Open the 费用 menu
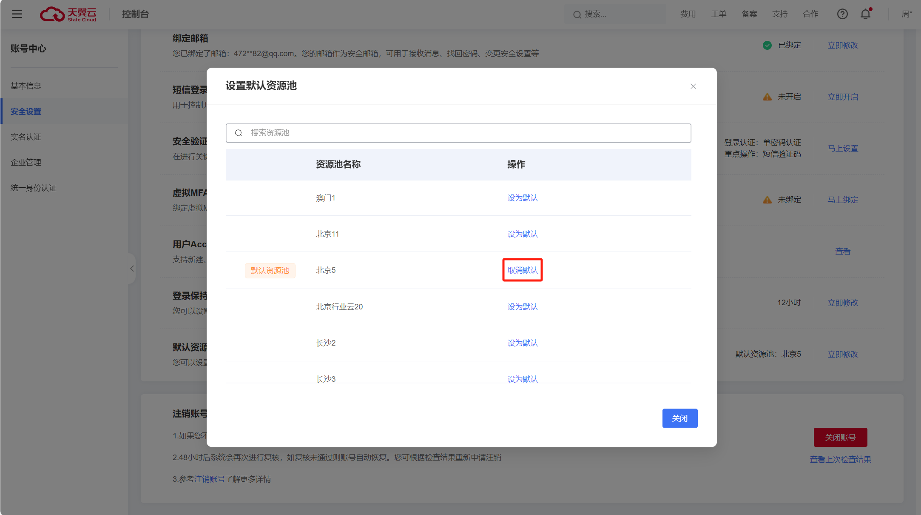 (x=688, y=14)
